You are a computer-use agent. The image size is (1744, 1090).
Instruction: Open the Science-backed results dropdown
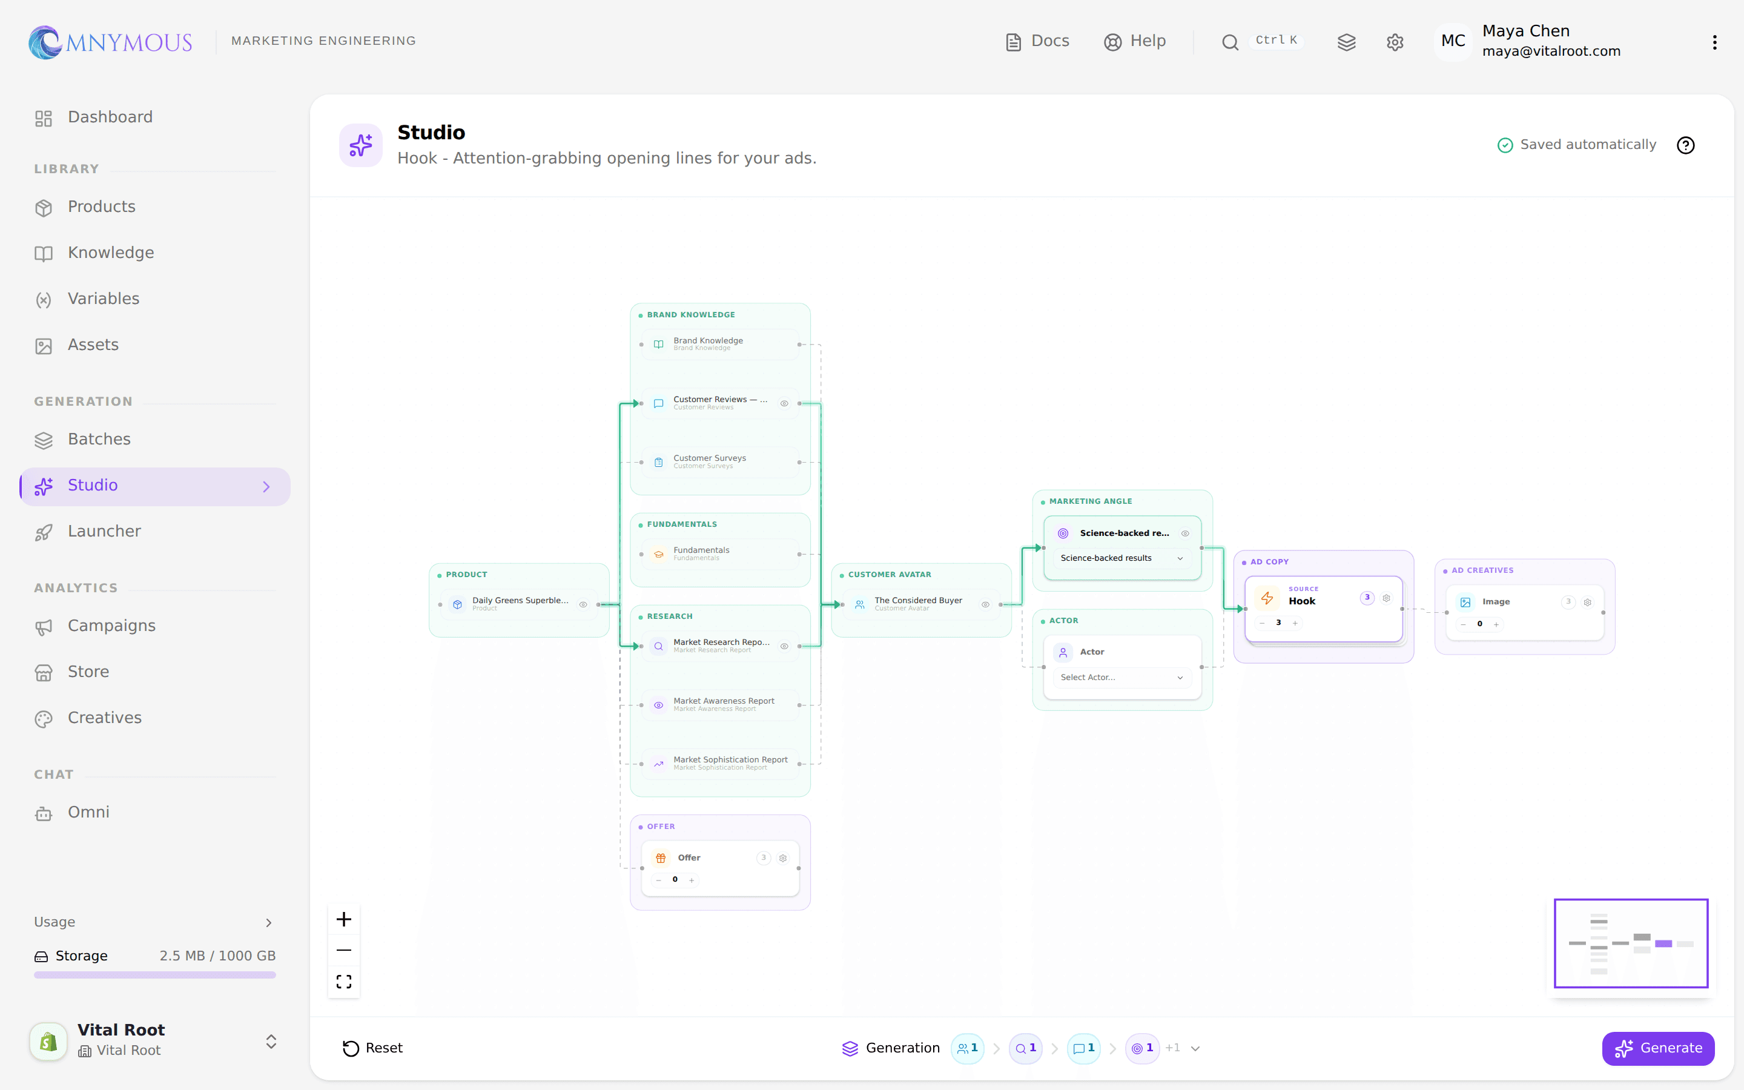click(1121, 558)
